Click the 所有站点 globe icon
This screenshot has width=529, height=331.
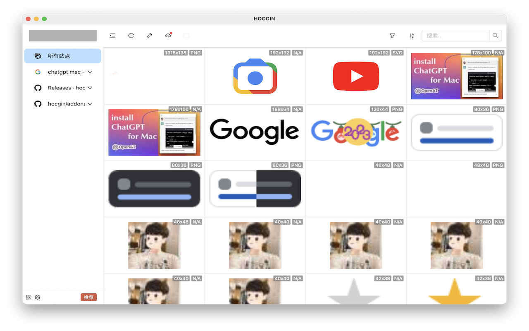(x=38, y=56)
